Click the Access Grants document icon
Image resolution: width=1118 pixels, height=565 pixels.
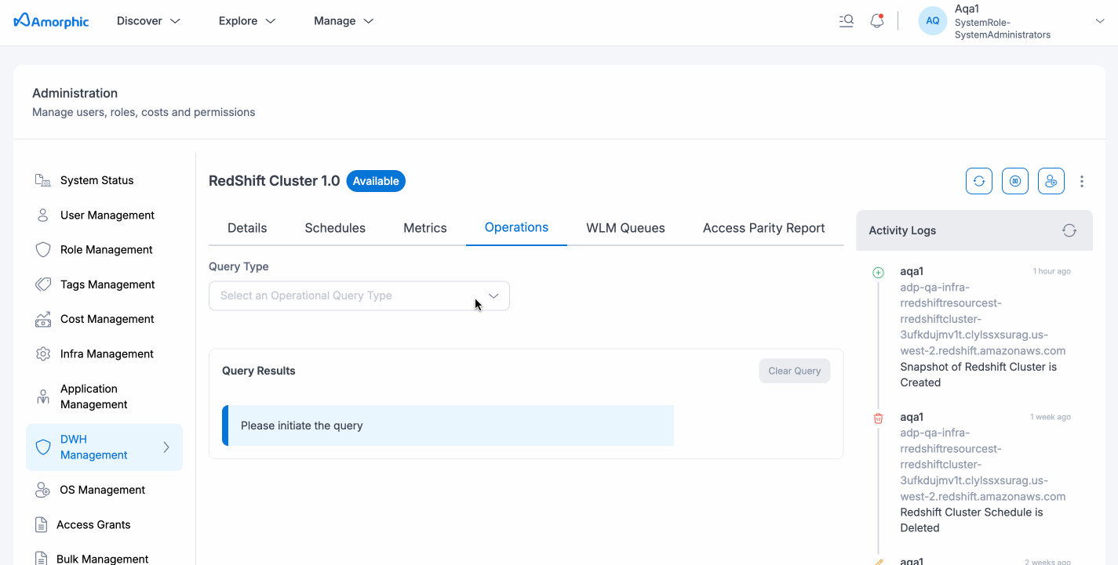pos(42,525)
